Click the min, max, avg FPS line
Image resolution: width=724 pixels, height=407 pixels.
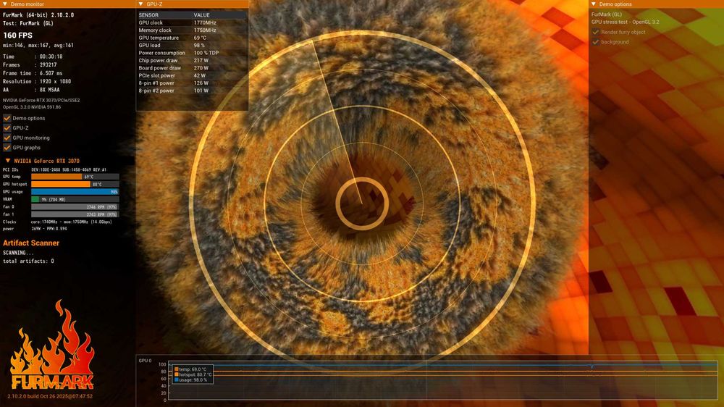38,46
